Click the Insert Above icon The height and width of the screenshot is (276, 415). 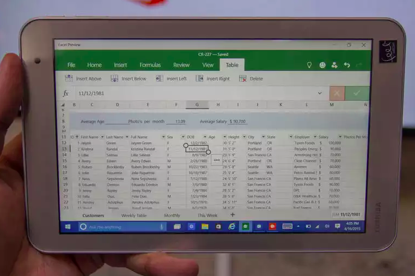(69, 78)
